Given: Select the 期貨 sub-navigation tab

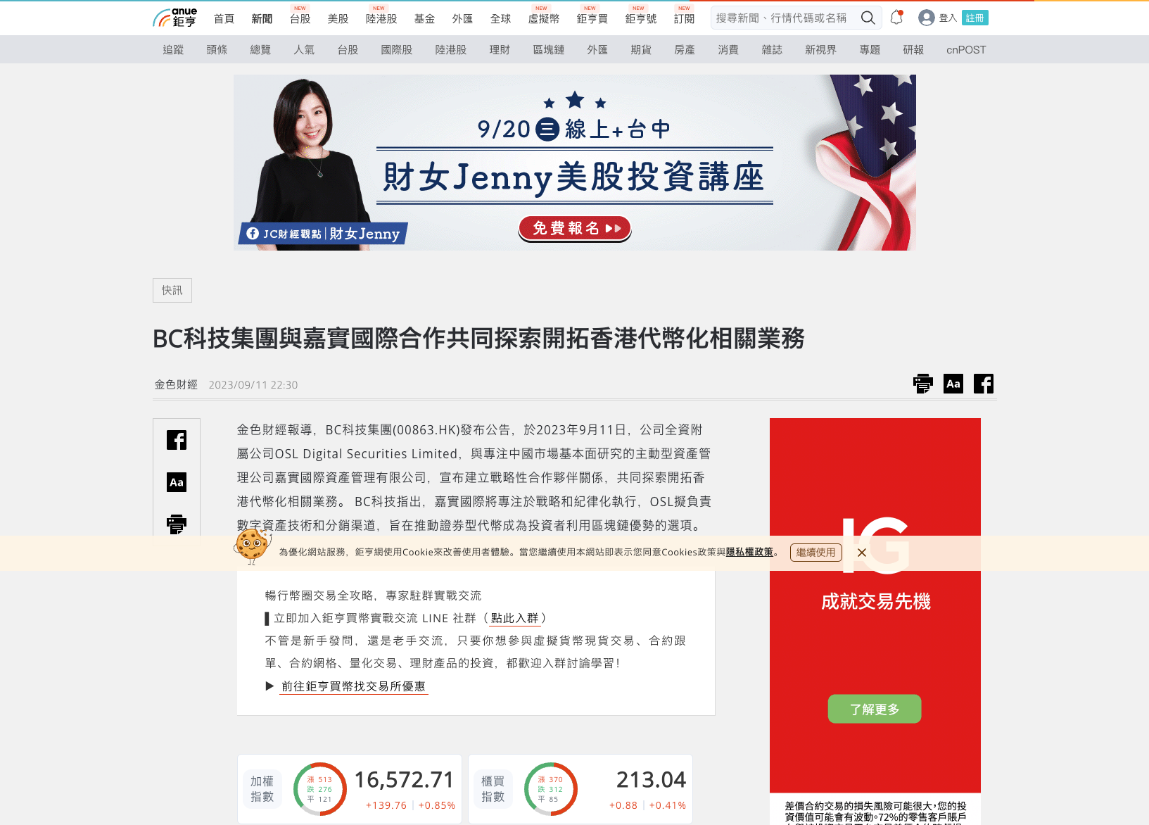Looking at the screenshot, I should 641,50.
